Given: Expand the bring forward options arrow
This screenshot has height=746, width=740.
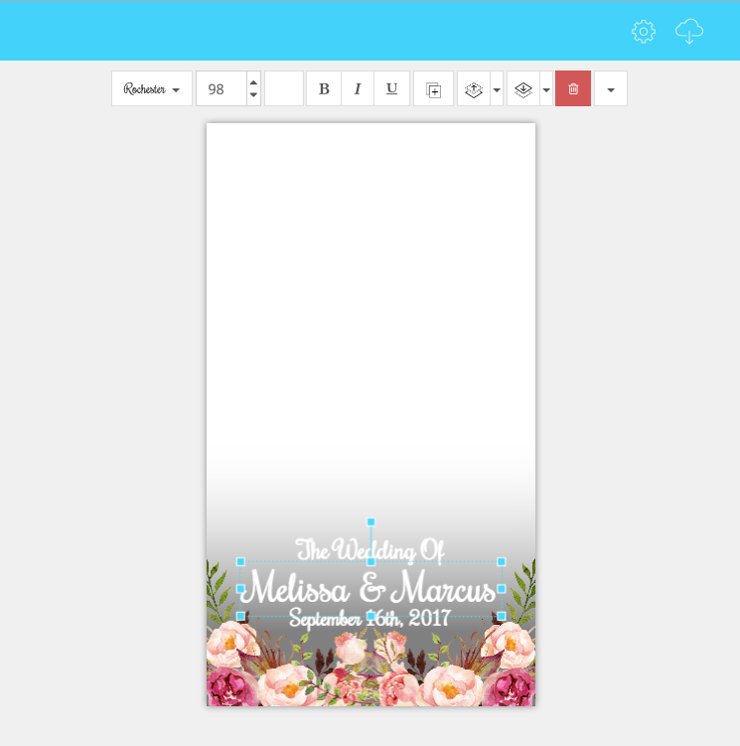Looking at the screenshot, I should pyautogui.click(x=497, y=89).
